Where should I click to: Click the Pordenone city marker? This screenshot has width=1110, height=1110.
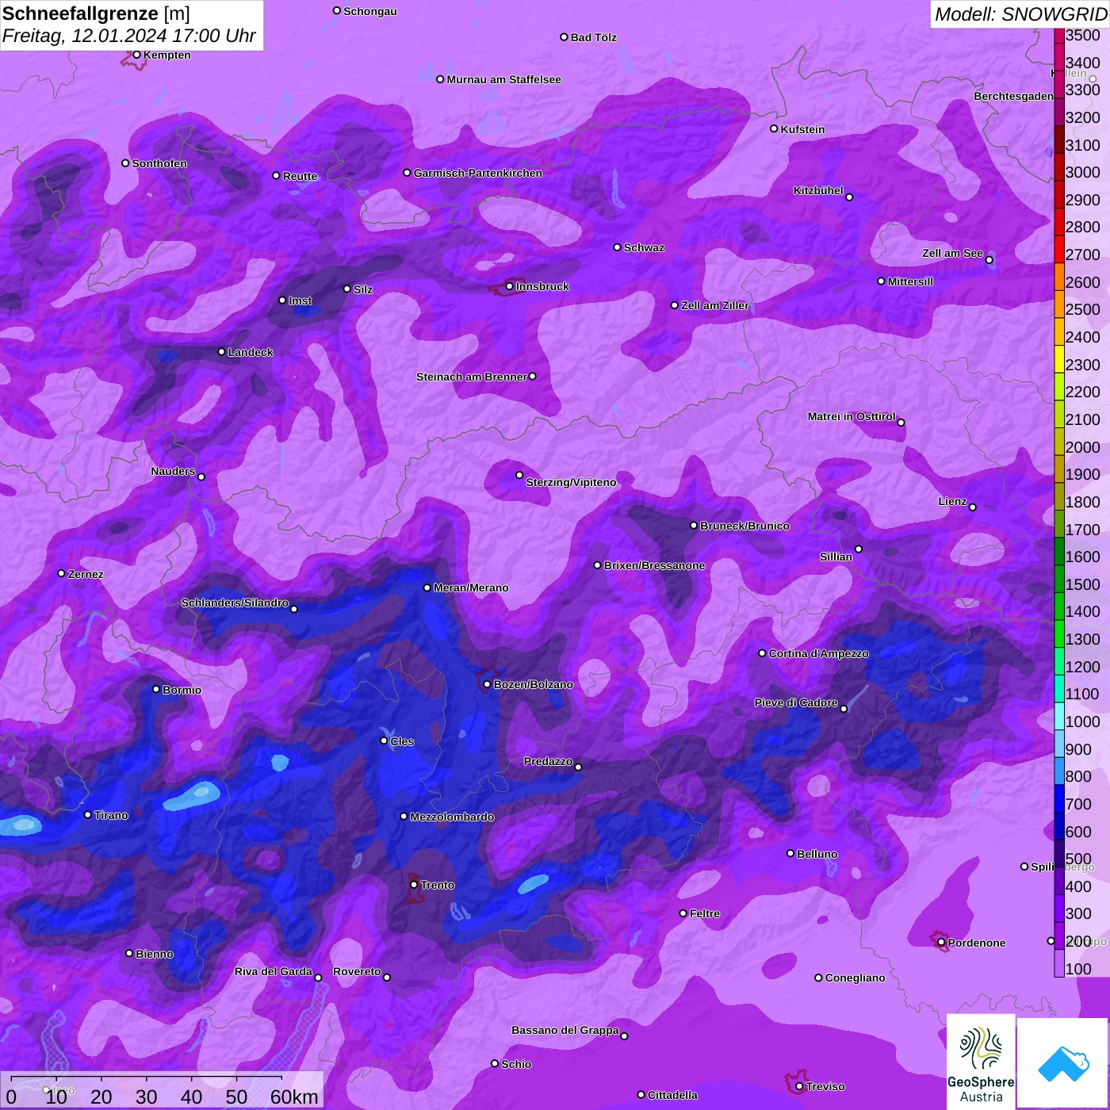(942, 943)
